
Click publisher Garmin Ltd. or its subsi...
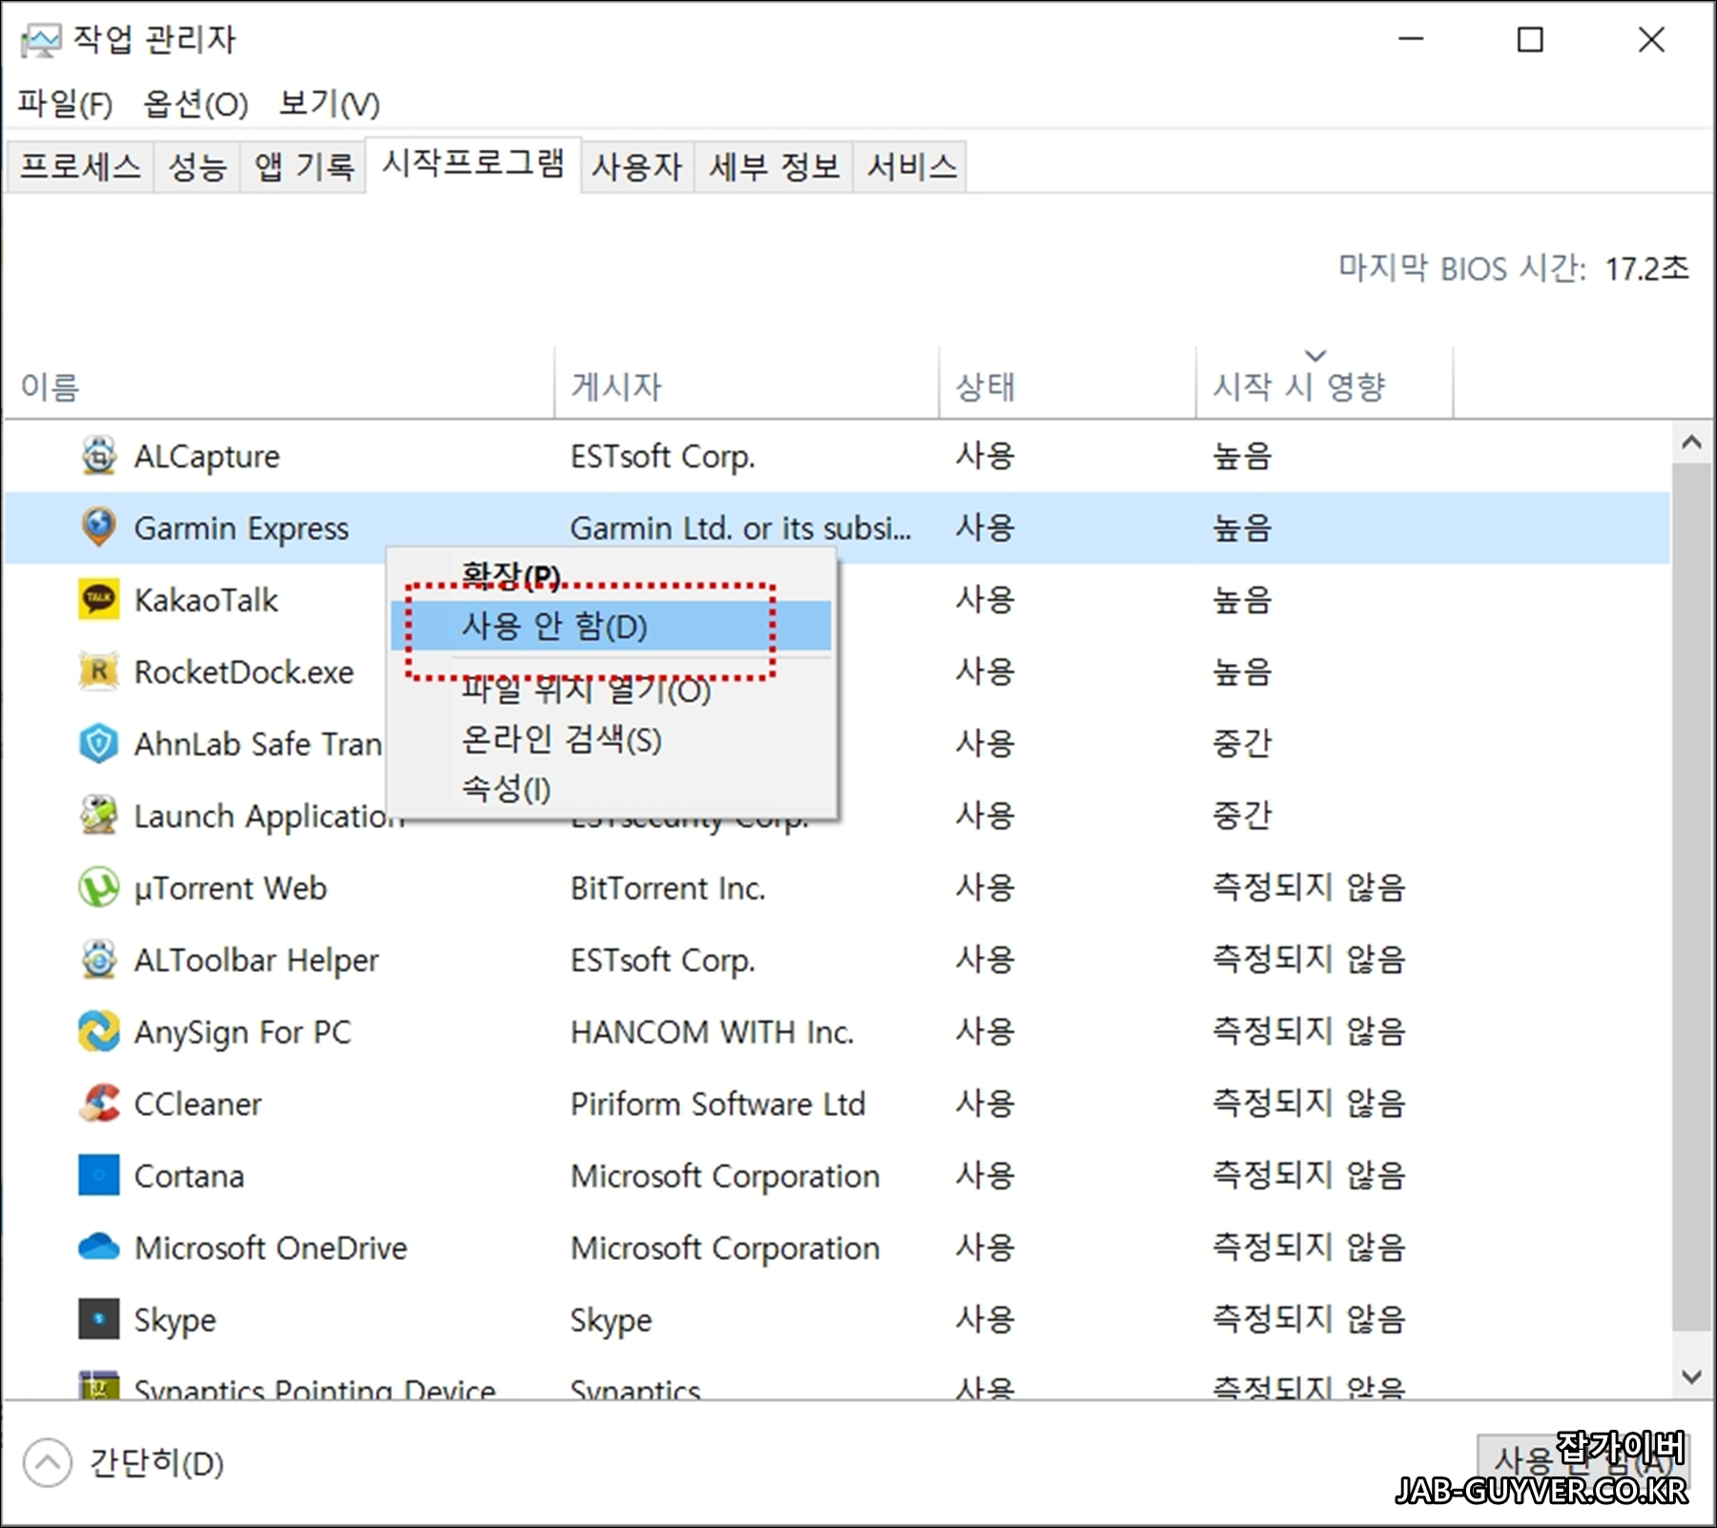[x=741, y=527]
